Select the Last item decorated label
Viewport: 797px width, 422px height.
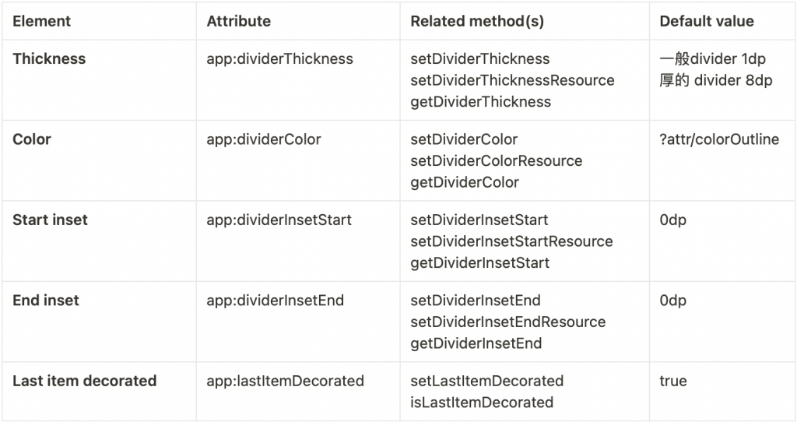[84, 381]
